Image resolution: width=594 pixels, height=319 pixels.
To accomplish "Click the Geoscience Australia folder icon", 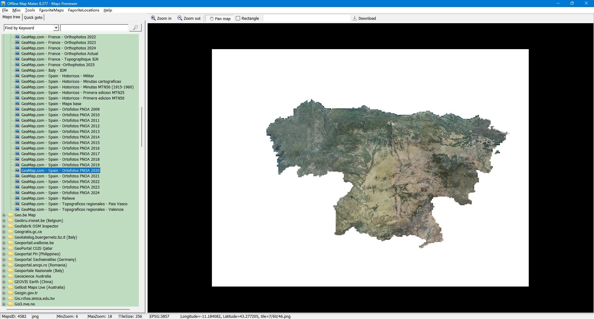I will click(11, 276).
